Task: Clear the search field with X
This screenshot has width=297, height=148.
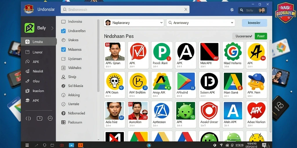Action: click(x=186, y=10)
